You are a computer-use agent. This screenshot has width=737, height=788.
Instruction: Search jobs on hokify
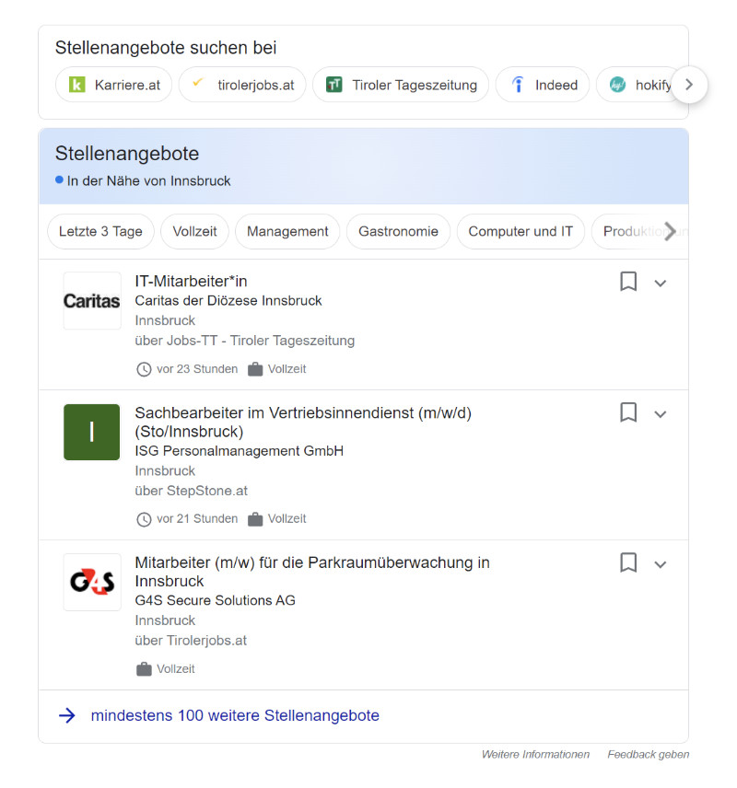[637, 85]
